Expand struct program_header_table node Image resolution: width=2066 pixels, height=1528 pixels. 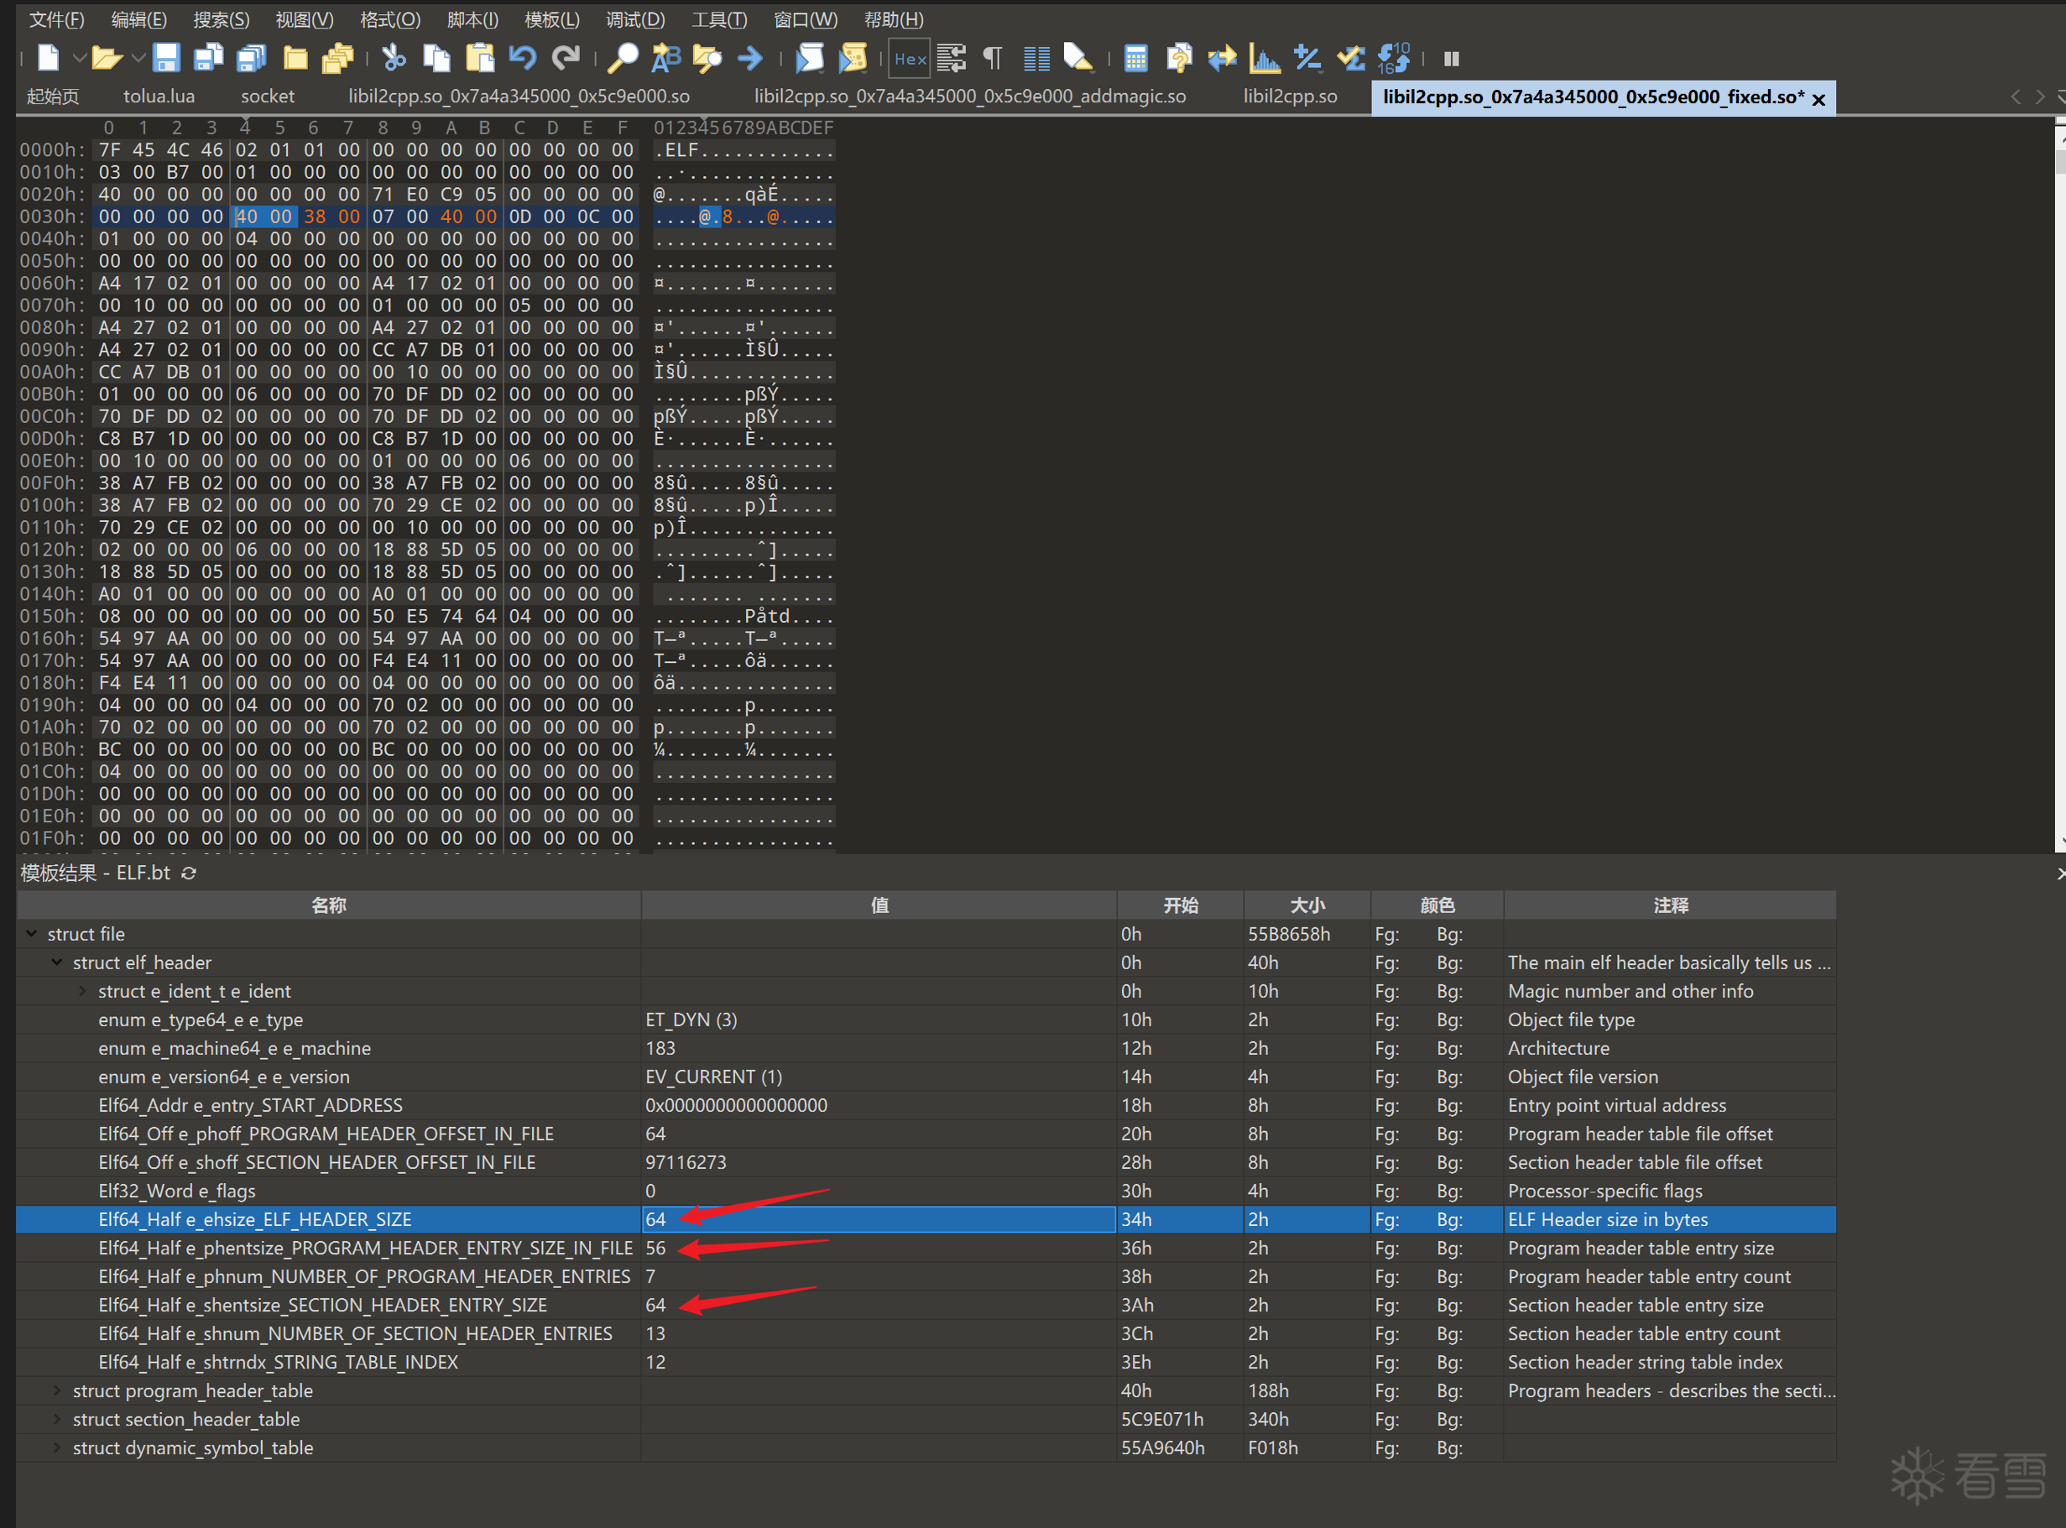point(57,1390)
